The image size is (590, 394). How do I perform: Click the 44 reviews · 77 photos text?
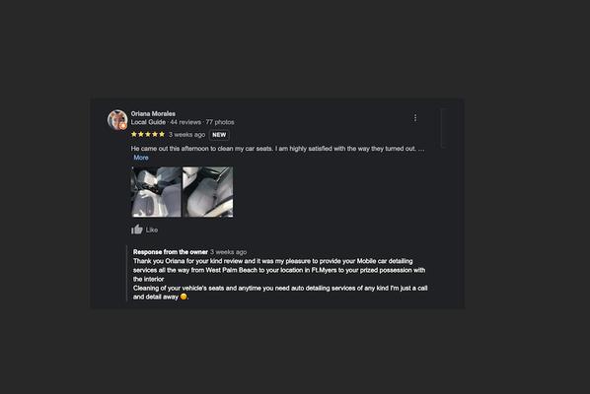[x=202, y=122]
